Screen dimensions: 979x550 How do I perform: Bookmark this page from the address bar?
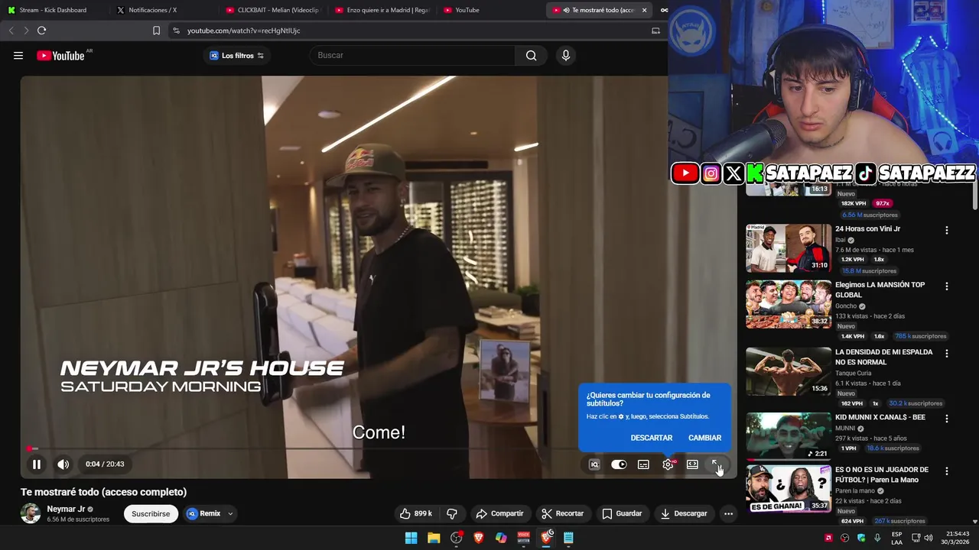156,31
